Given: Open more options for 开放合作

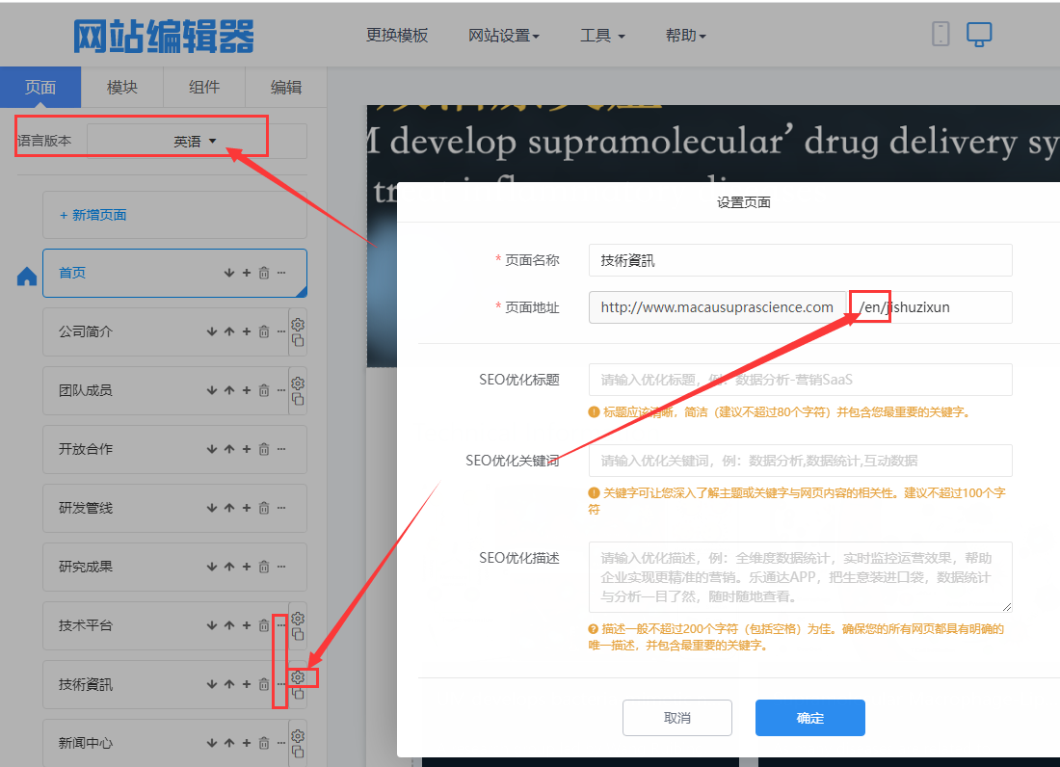Looking at the screenshot, I should coord(281,449).
